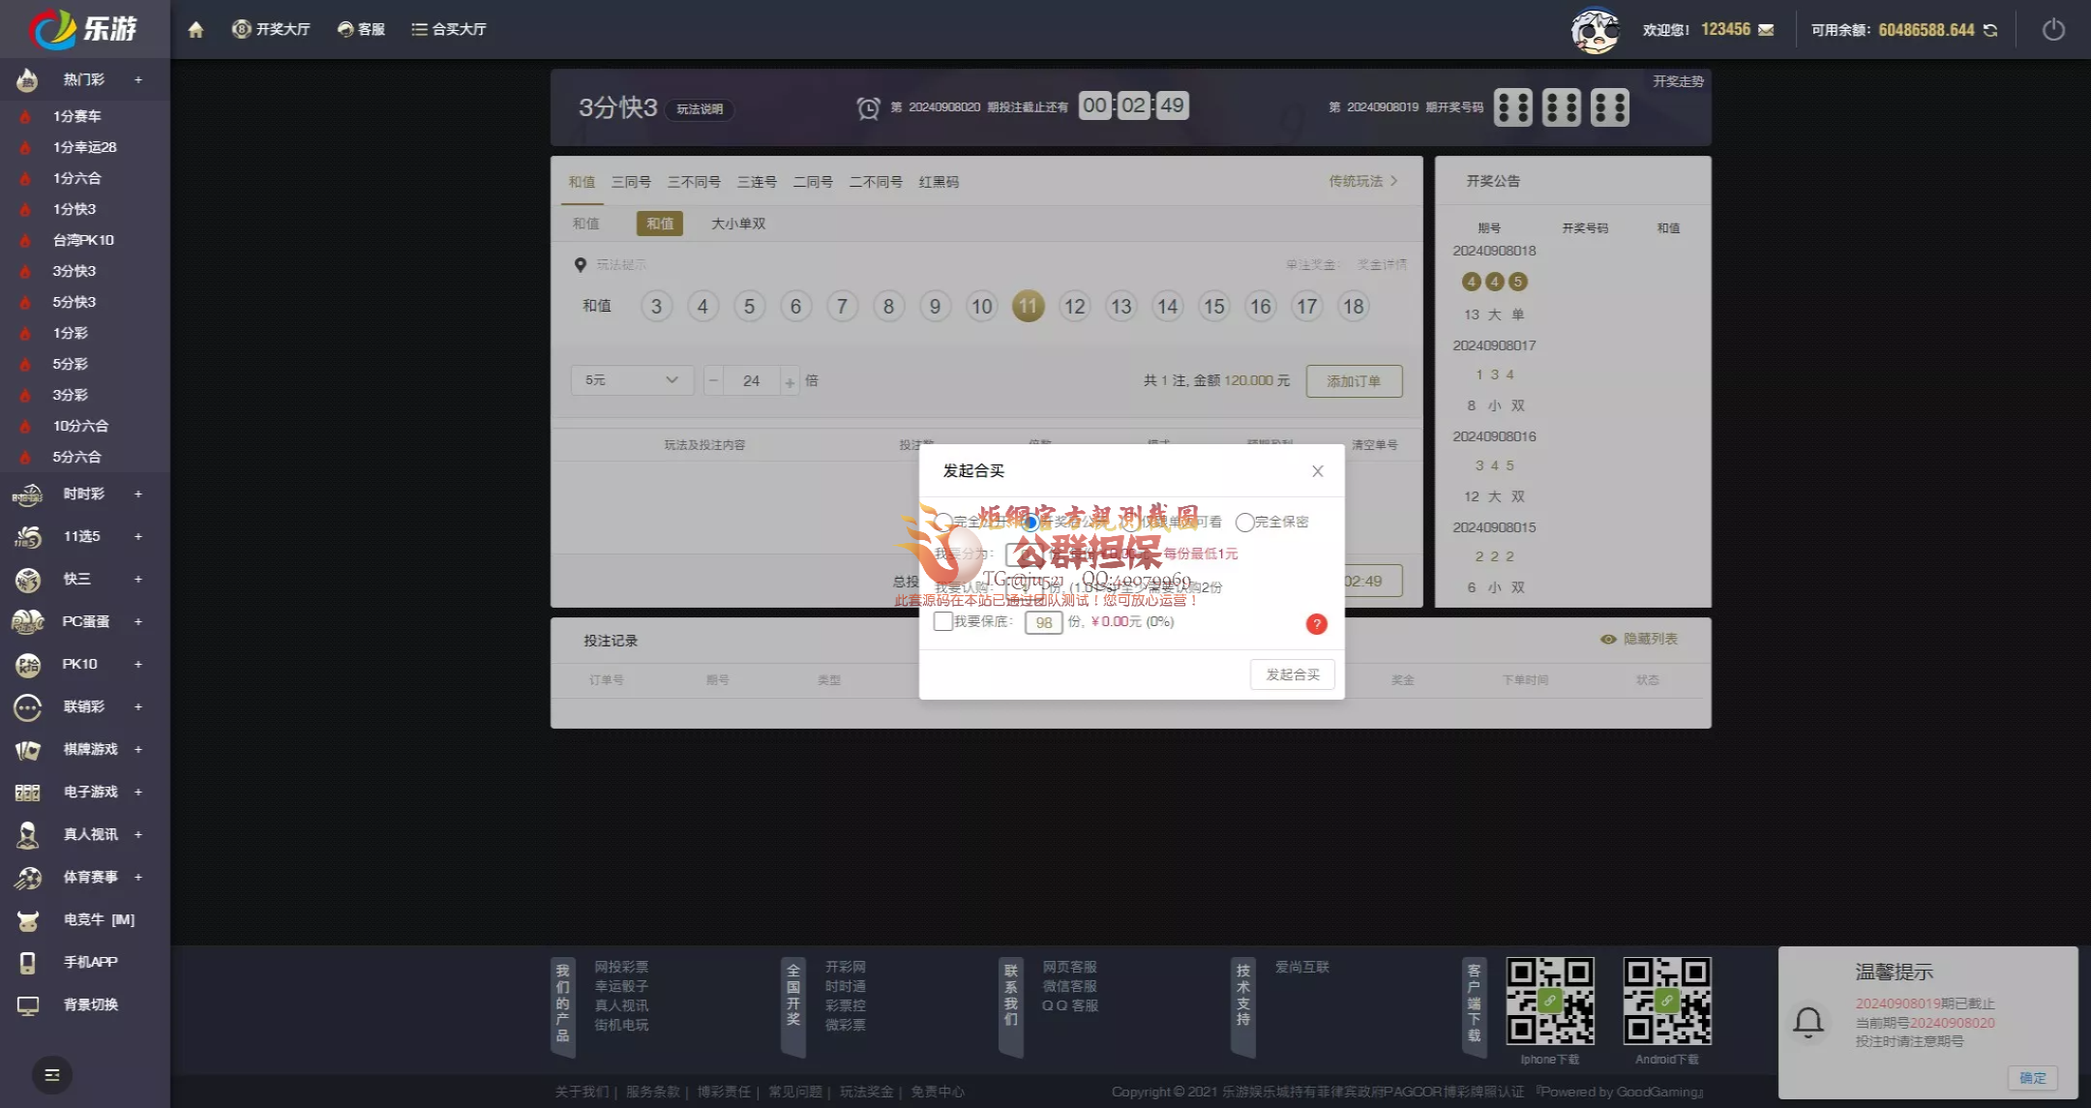Click the 添加订单 button
Viewport: 2091px width, 1108px height.
point(1354,380)
